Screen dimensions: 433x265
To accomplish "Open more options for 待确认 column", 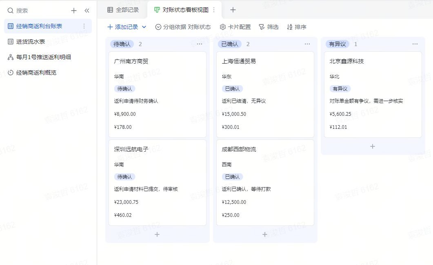I will click(x=200, y=44).
